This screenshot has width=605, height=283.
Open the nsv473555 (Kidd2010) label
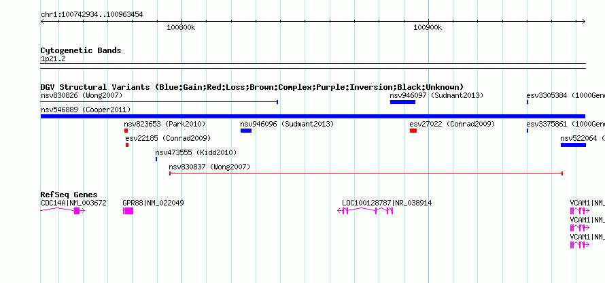point(196,152)
